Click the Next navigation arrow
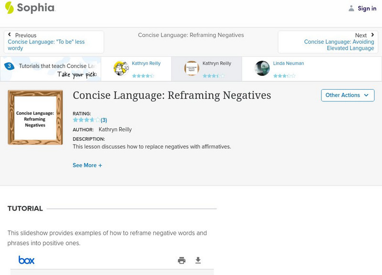 [x=372, y=35]
